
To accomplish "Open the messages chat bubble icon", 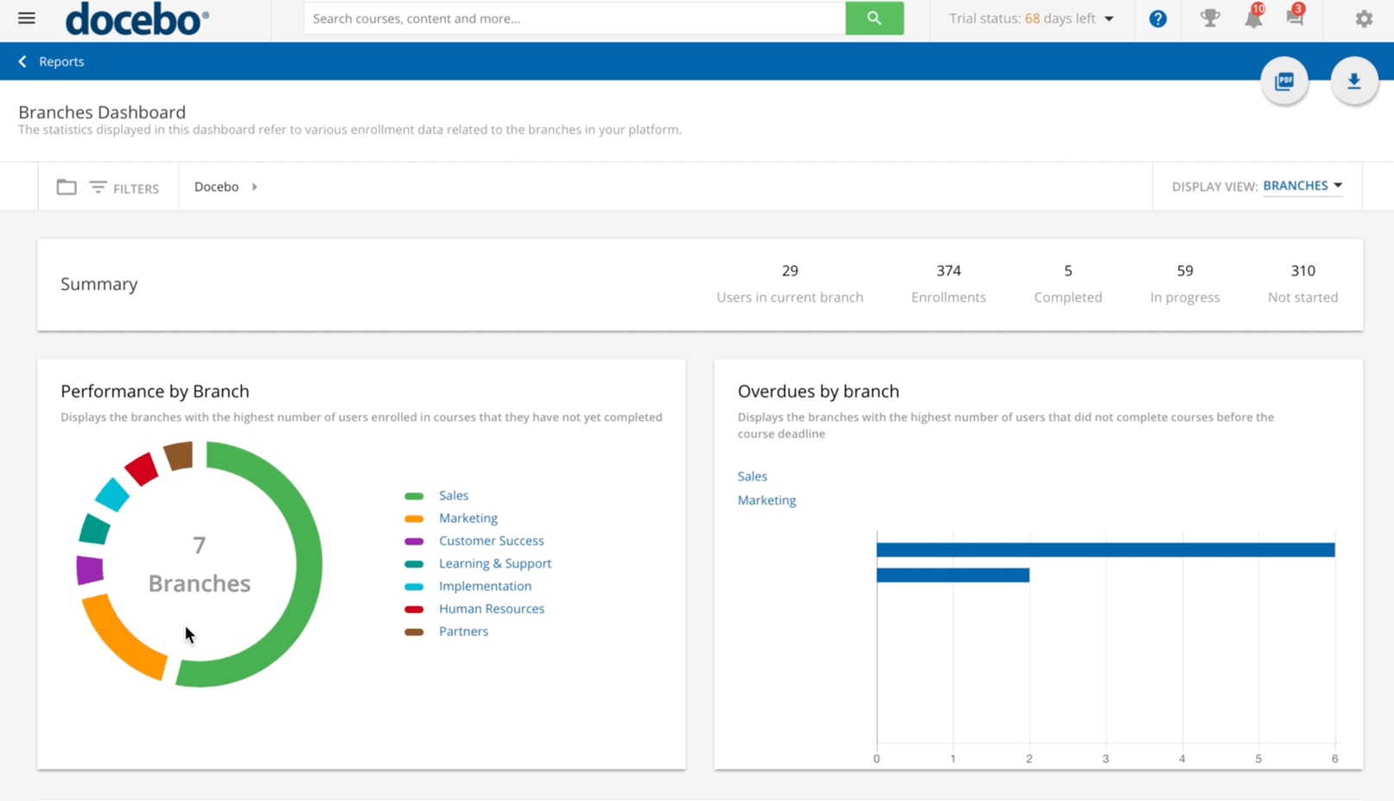I will coord(1294,18).
